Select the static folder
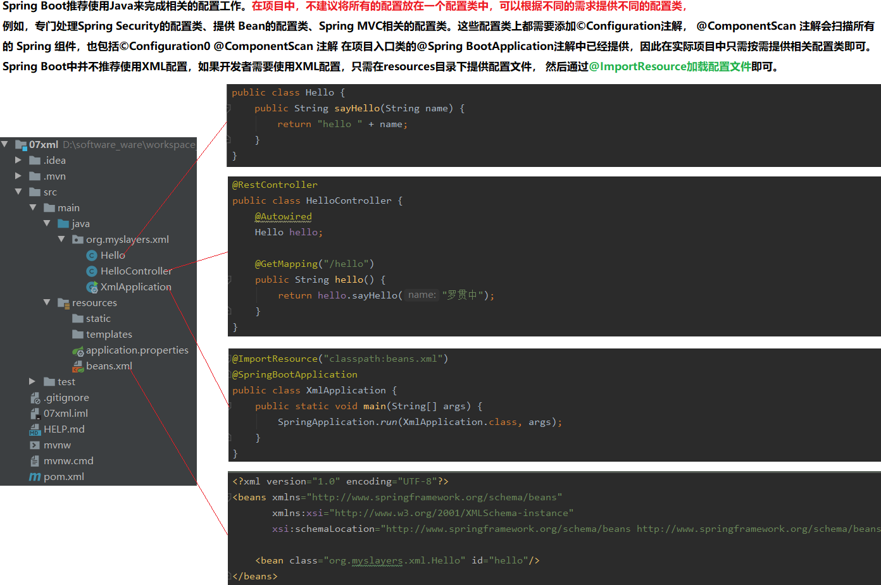 (98, 319)
